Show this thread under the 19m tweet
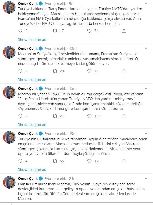 point(32,170)
